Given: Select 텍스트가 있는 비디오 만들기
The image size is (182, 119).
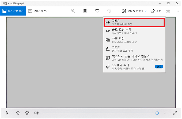Looking at the screenshot, I should [134, 58].
